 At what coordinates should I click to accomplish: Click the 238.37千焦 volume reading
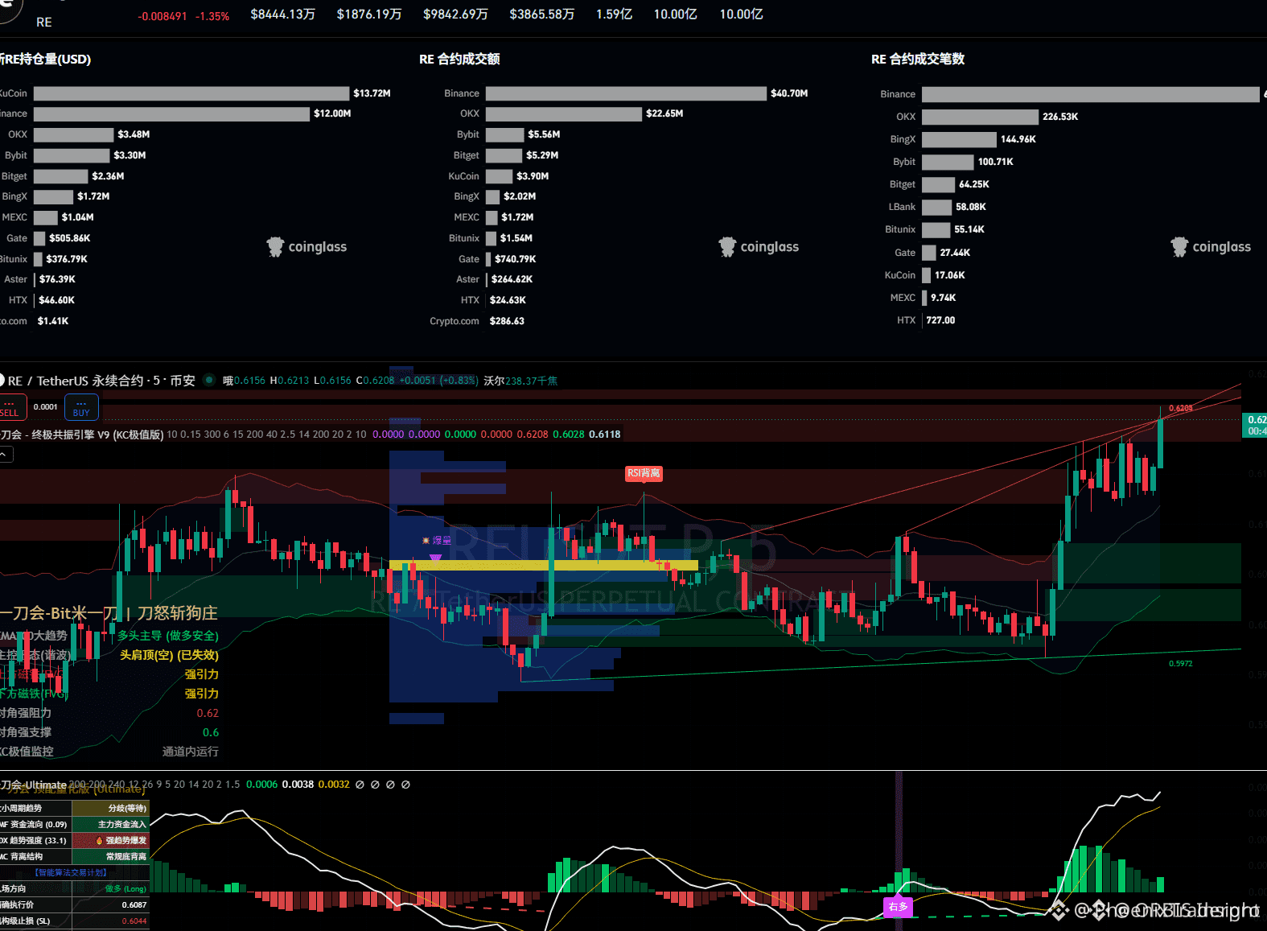532,381
